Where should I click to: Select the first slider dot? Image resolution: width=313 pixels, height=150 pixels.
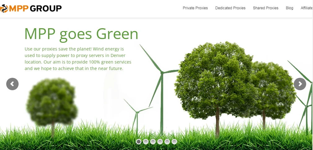point(139,142)
